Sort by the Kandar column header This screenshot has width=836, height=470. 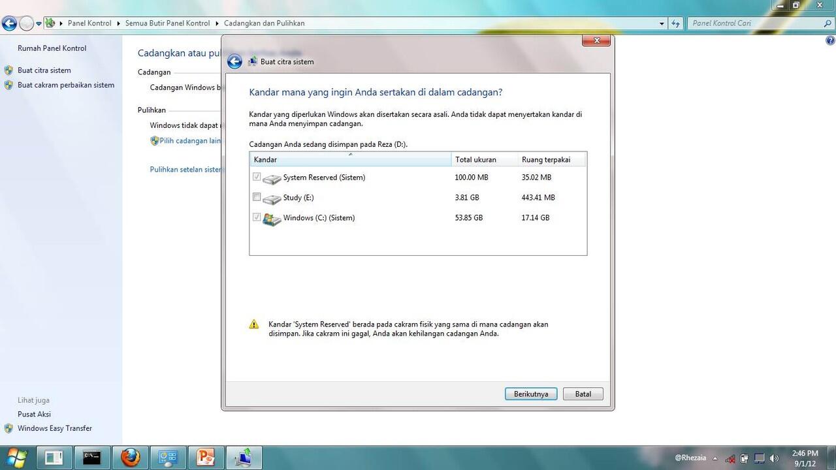(350, 159)
